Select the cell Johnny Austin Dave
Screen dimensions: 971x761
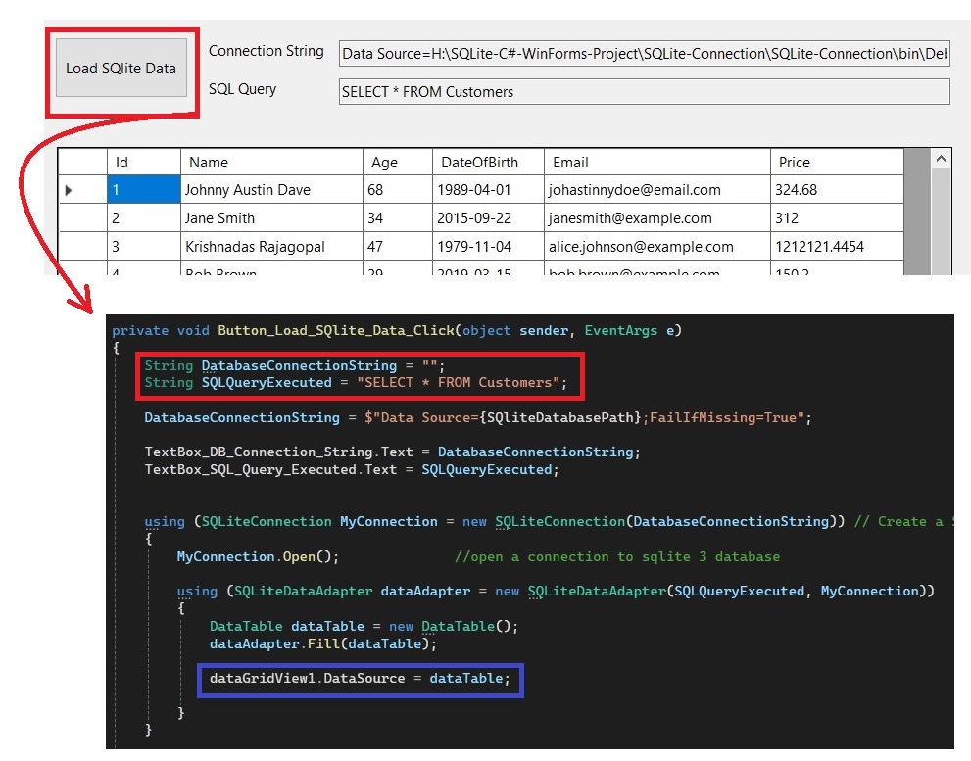point(271,190)
